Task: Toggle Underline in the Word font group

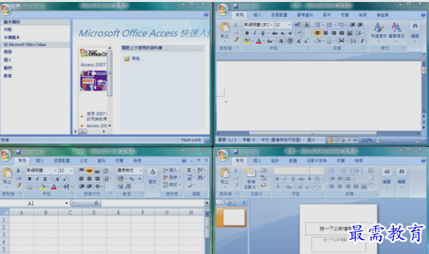Action: [263, 33]
